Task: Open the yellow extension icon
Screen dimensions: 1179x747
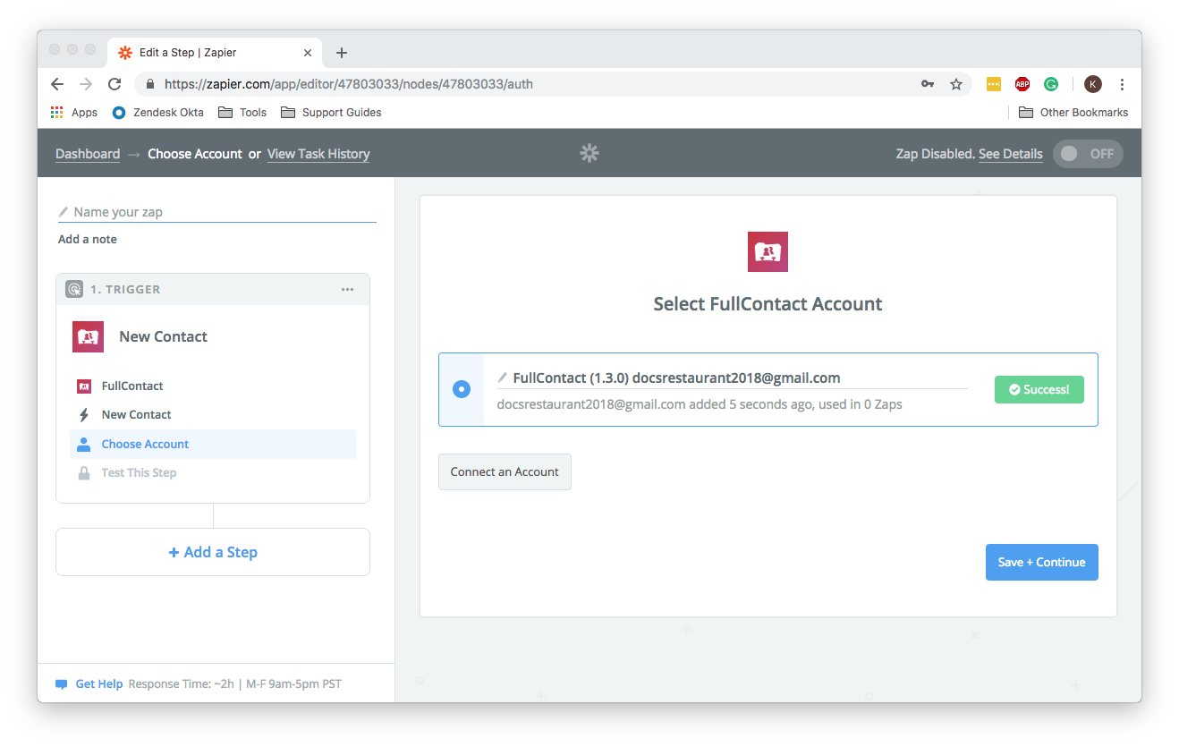Action: 994,84
